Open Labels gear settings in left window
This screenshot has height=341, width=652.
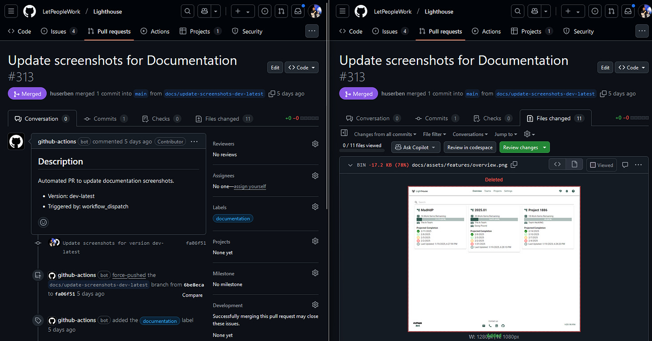[315, 207]
